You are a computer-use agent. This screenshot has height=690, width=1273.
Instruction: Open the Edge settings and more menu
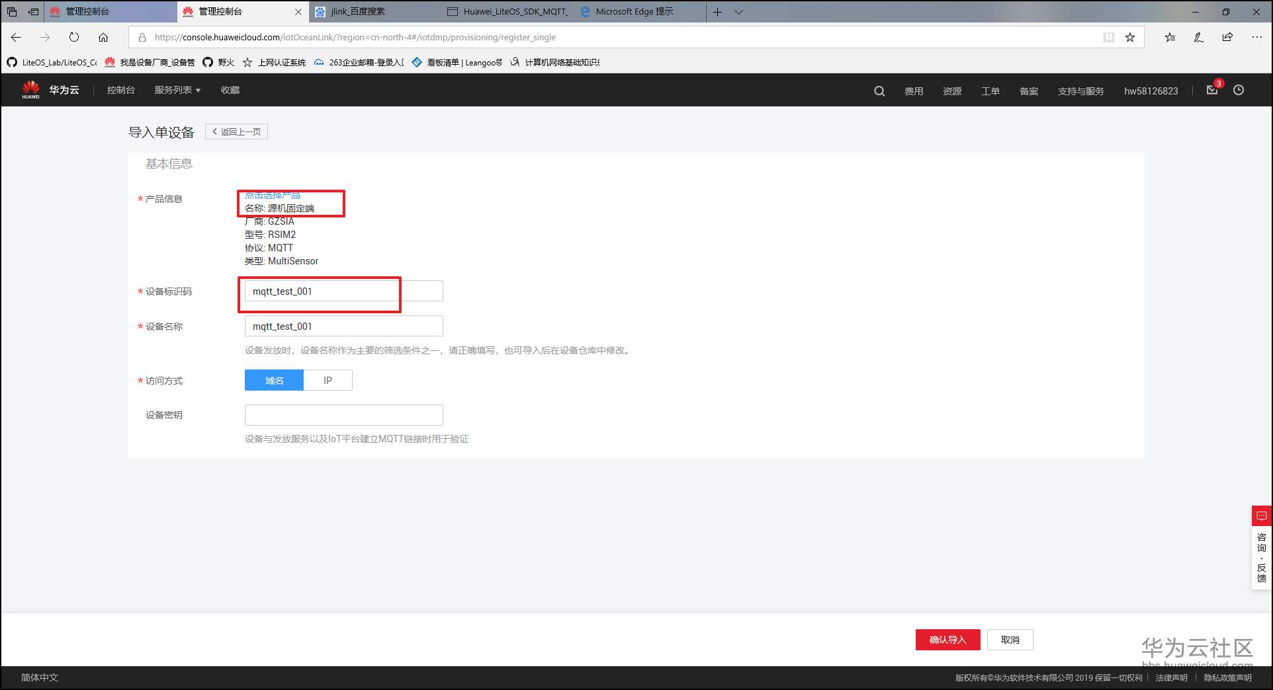[1257, 37]
